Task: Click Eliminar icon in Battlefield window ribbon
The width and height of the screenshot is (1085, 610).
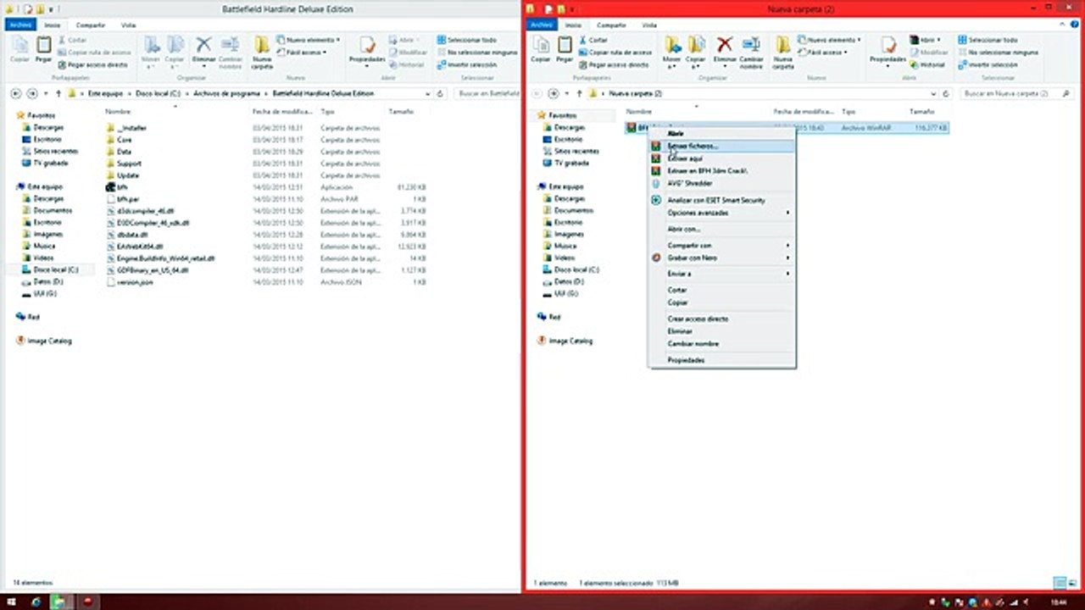Action: click(203, 51)
